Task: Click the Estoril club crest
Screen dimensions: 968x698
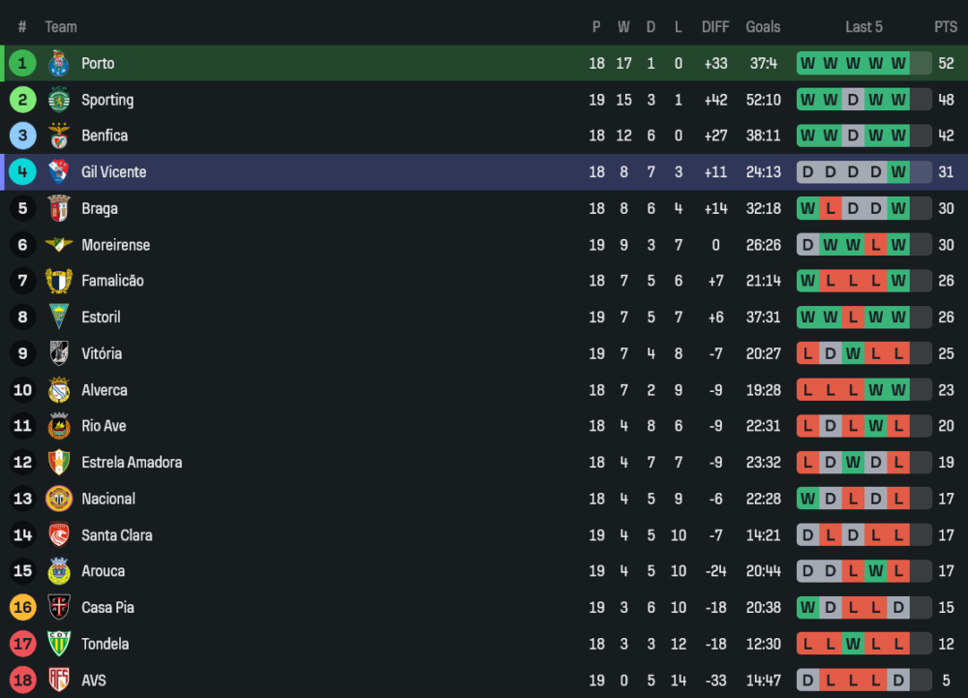Action: pyautogui.click(x=59, y=318)
